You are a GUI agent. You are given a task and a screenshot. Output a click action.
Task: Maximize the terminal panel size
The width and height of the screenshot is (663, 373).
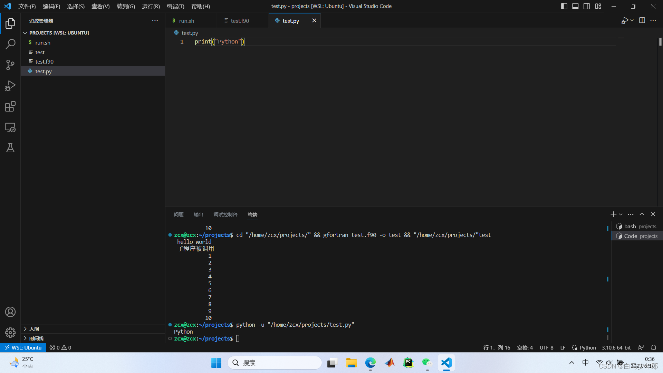click(642, 214)
